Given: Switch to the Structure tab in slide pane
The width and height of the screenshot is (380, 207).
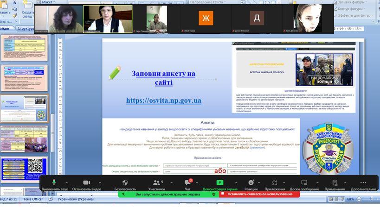Looking at the screenshot, I should pyautogui.click(x=25, y=29).
